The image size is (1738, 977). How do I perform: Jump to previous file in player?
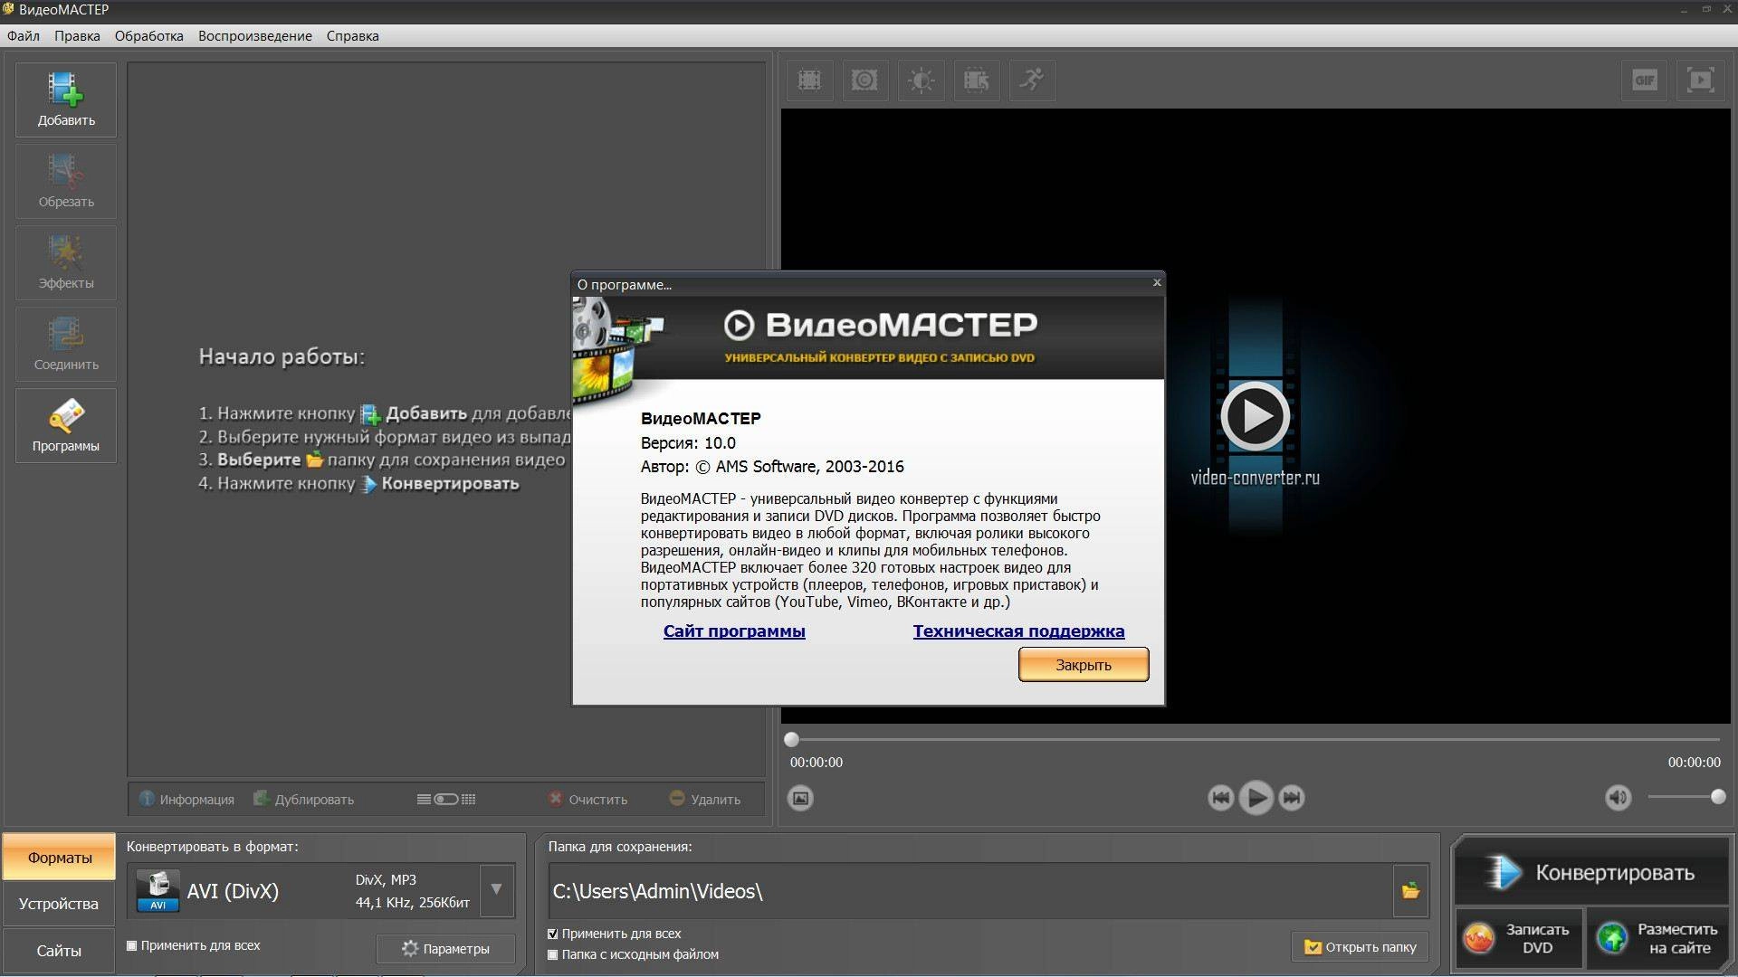[x=1220, y=798]
